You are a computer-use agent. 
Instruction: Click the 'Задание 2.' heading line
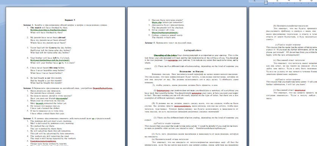click(x=68, y=88)
